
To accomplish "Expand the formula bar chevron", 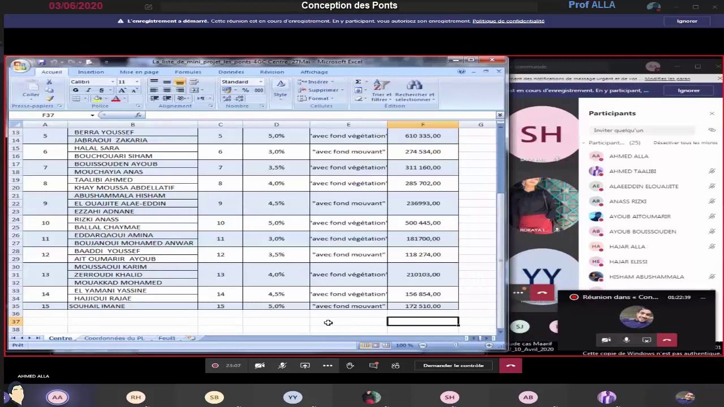I will click(x=500, y=115).
